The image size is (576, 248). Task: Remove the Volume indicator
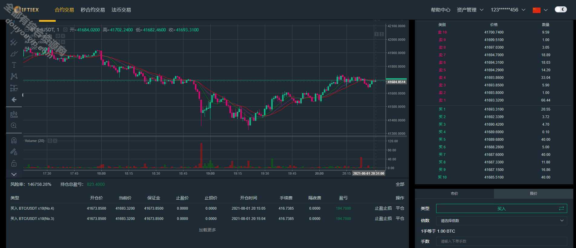pyautogui.click(x=55, y=141)
